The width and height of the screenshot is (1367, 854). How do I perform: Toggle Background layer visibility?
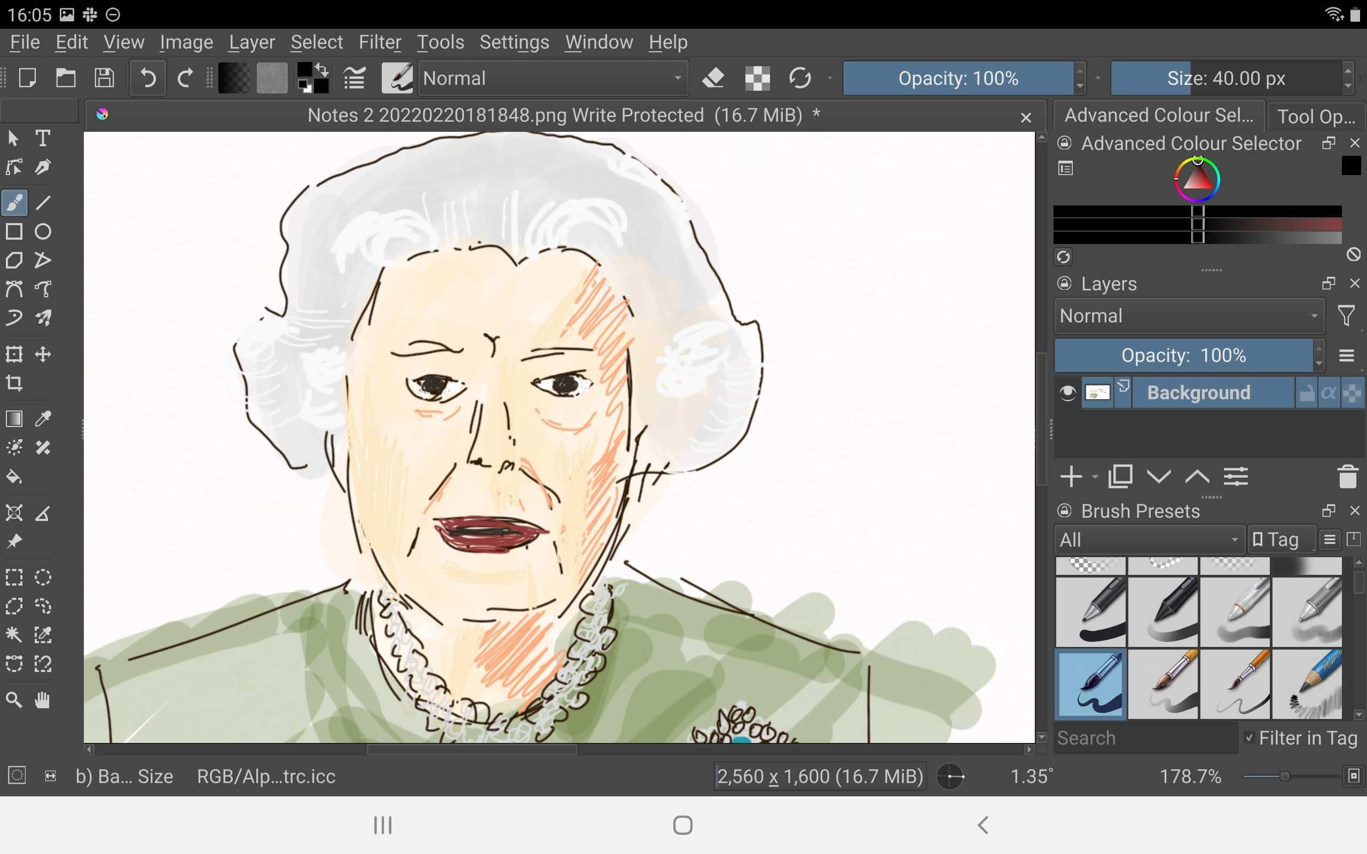[x=1067, y=392]
